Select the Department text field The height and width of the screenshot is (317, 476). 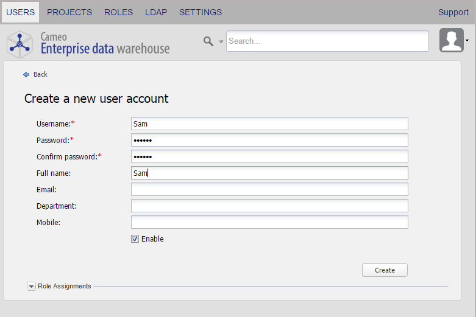269,206
